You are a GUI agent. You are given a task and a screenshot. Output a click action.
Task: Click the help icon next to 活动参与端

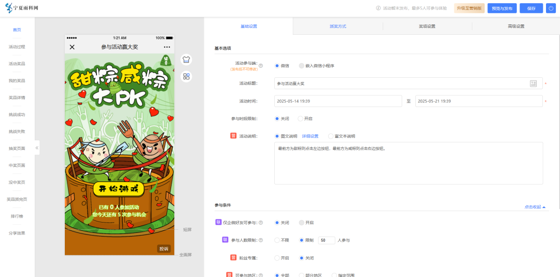pos(261,66)
